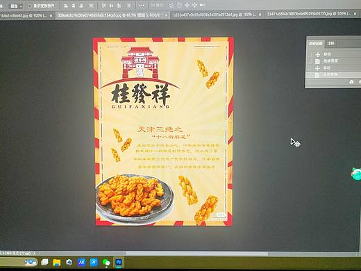Click the 3D rotate mode icon
Screen dimensions: 361x271
pyautogui.click(x=171, y=5)
